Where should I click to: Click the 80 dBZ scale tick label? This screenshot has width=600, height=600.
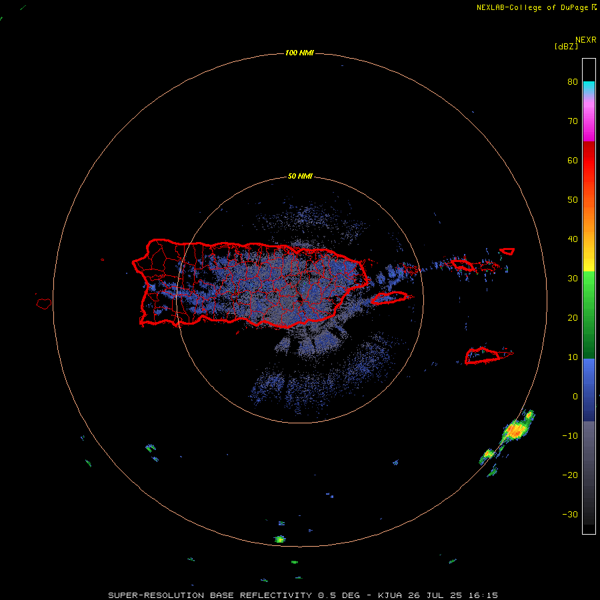[x=573, y=81]
